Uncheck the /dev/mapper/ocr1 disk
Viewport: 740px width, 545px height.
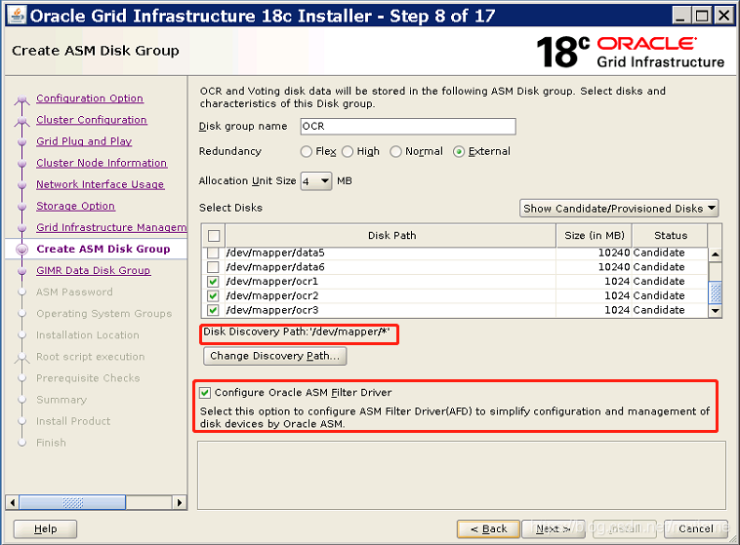point(213,282)
